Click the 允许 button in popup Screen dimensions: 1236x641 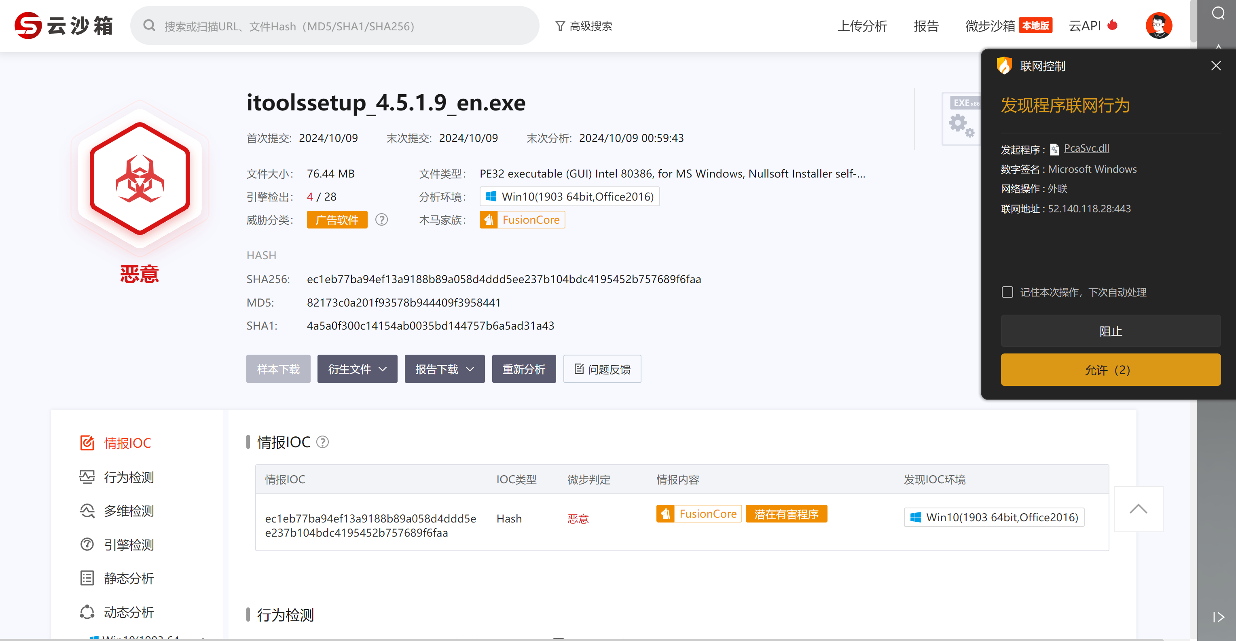point(1110,370)
